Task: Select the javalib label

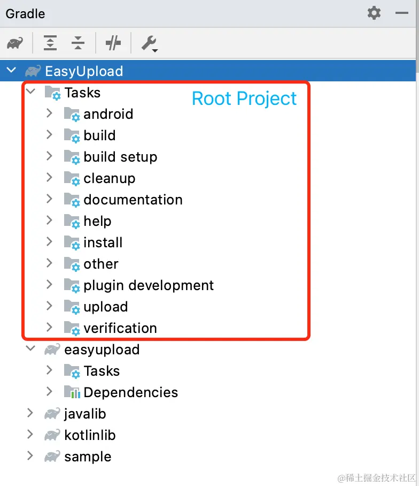Action: coord(85,414)
